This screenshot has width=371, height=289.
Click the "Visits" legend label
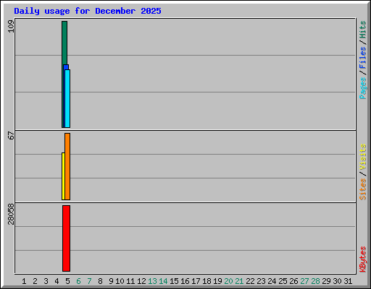[362, 157]
